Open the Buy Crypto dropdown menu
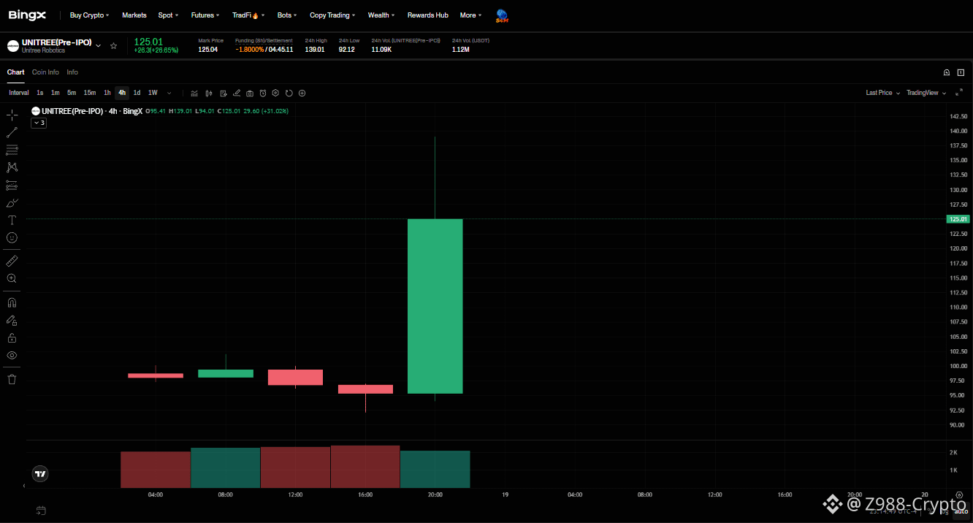The width and height of the screenshot is (973, 523). point(89,15)
